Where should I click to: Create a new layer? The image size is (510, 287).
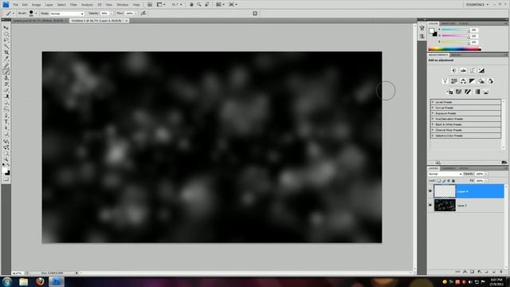tap(493, 272)
